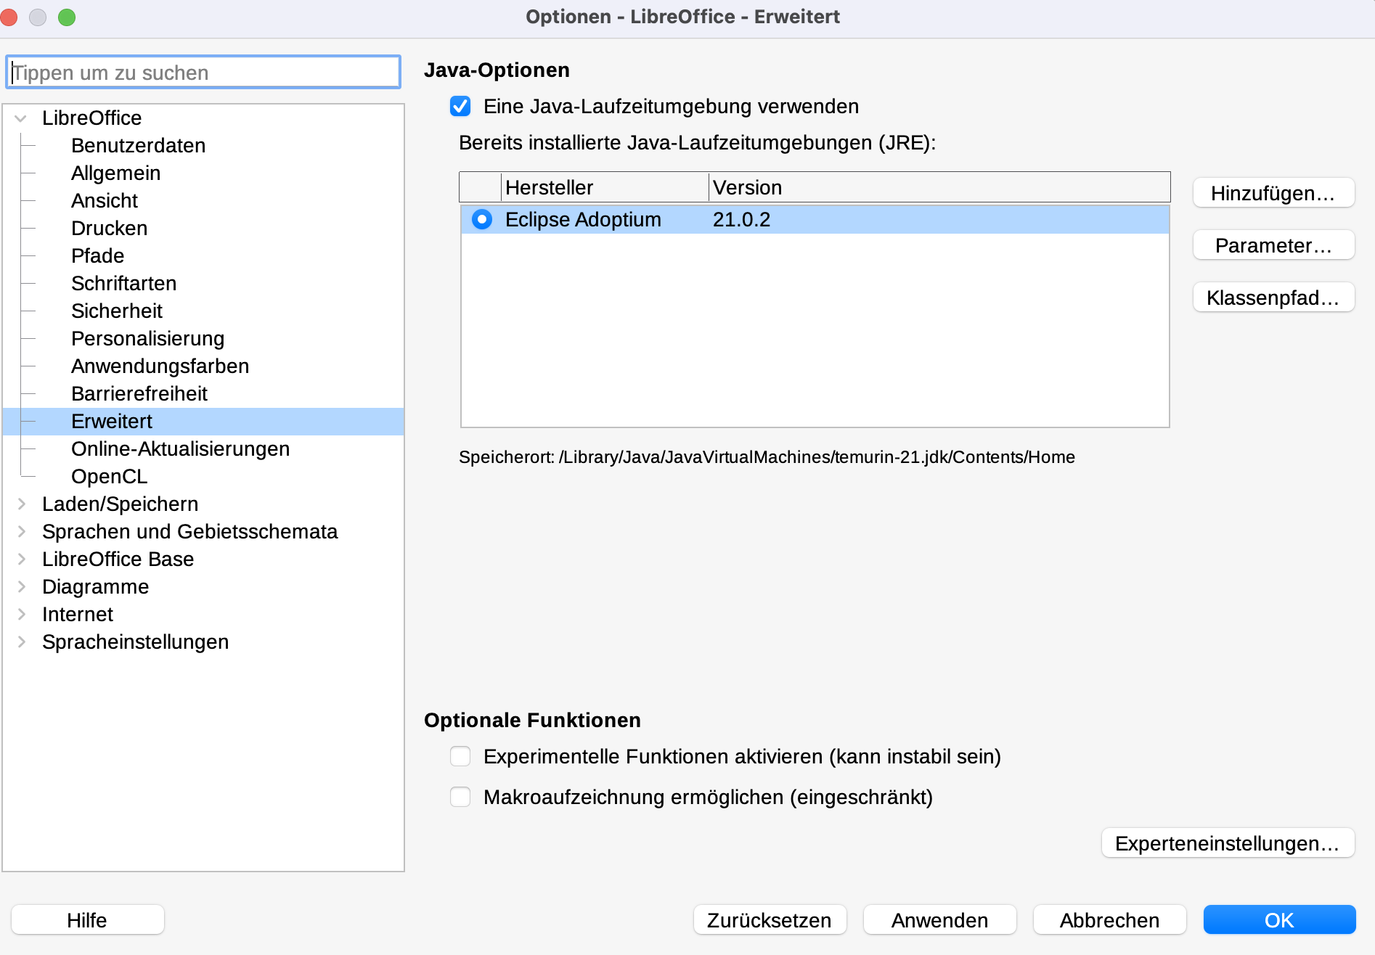Select the Eclipse Adoptium radio button

pos(482,220)
